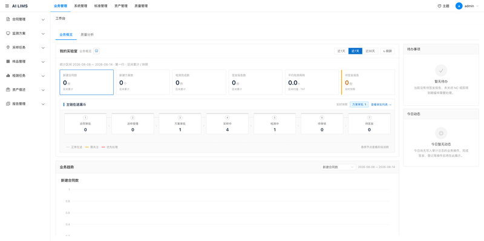Collapse the sidebar with the hamburger icon

[x=7, y=6]
